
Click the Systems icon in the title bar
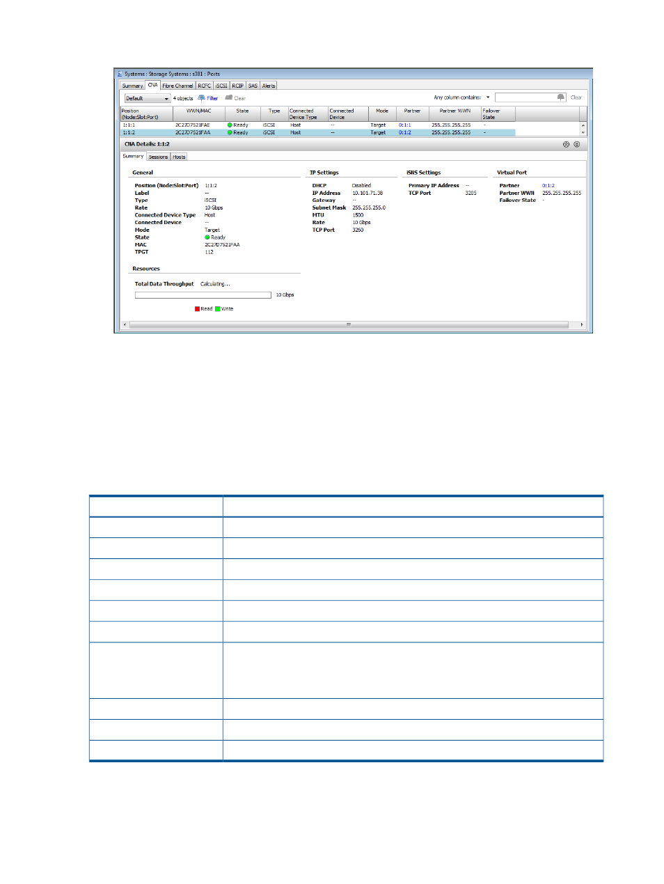pos(120,74)
